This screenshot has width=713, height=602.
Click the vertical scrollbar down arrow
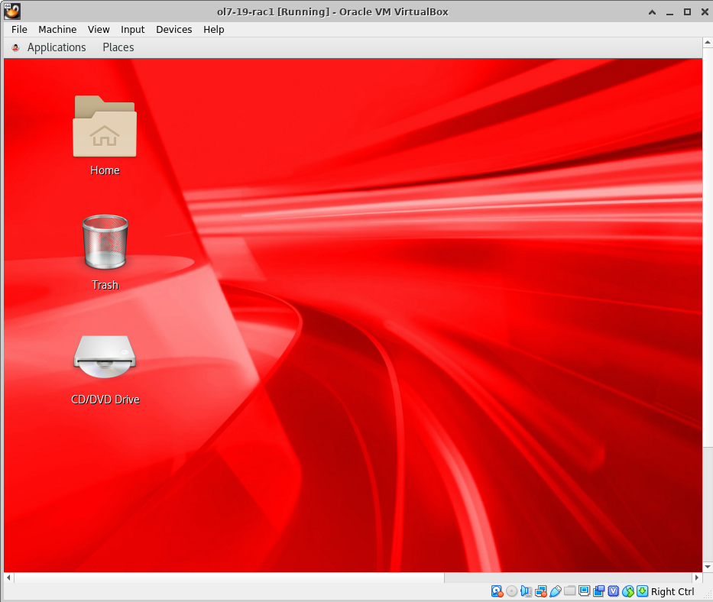coord(707,566)
